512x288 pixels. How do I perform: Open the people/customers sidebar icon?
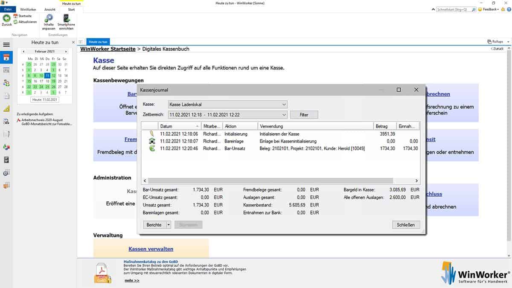tap(6, 83)
